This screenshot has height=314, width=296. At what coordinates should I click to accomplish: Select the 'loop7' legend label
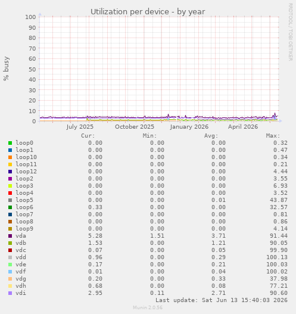tap(24, 214)
